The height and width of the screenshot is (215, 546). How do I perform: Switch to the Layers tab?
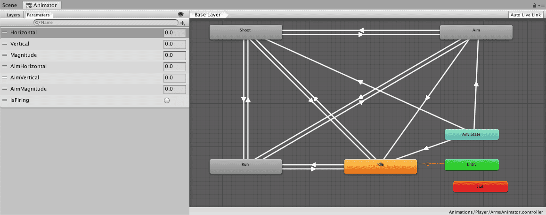pyautogui.click(x=13, y=15)
